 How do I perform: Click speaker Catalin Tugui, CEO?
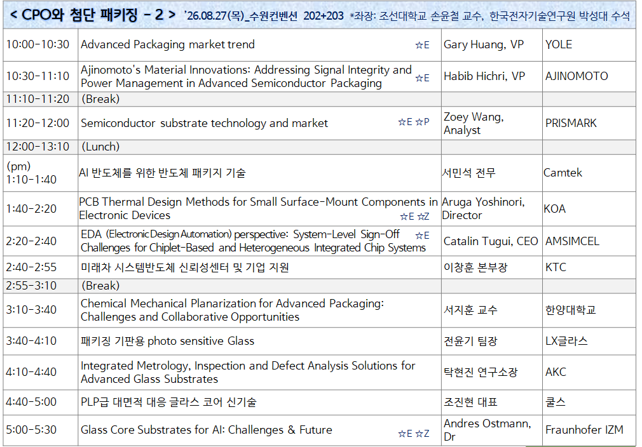click(491, 241)
